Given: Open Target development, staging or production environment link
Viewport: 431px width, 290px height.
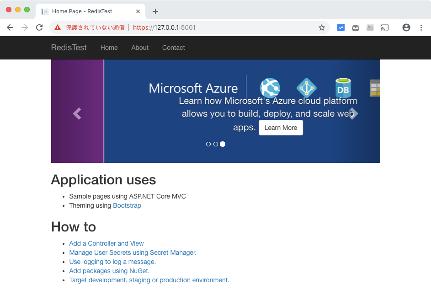Looking at the screenshot, I should click(x=149, y=280).
